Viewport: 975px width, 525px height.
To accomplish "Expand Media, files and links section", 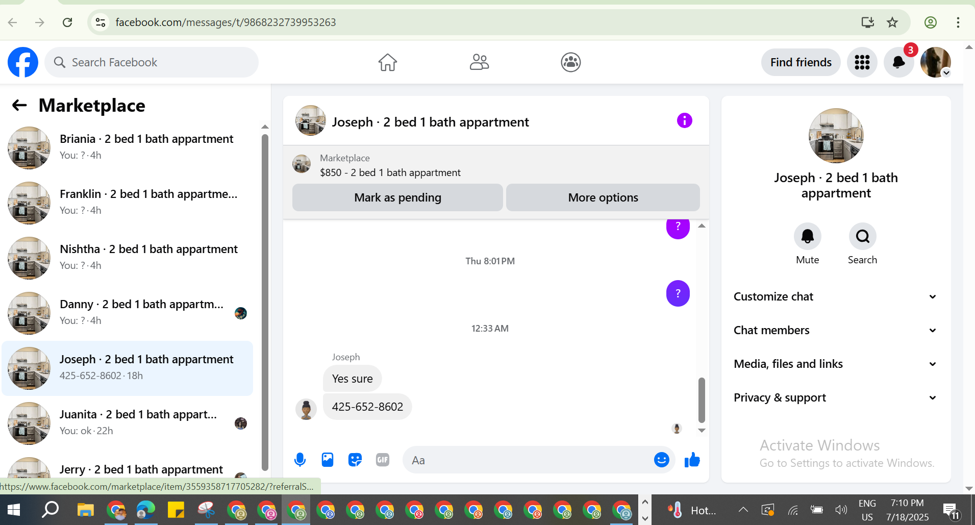I will [x=835, y=364].
